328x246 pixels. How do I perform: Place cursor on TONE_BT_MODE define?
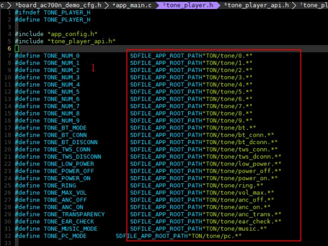(65, 128)
